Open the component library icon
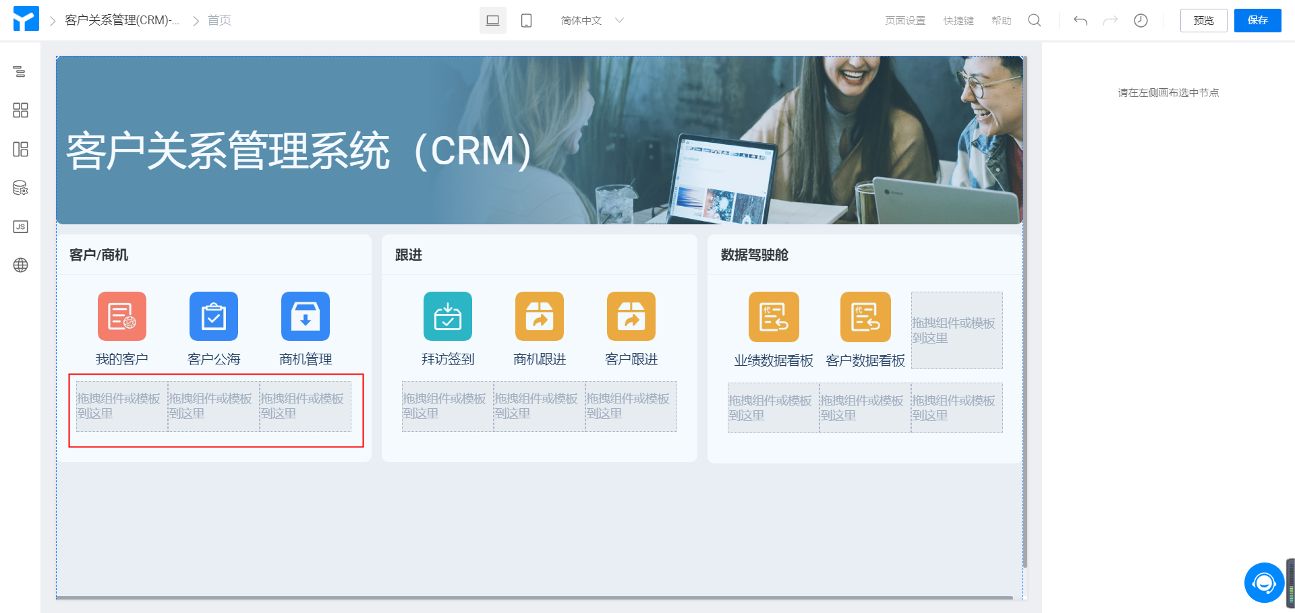This screenshot has height=613, width=1295. (20, 110)
